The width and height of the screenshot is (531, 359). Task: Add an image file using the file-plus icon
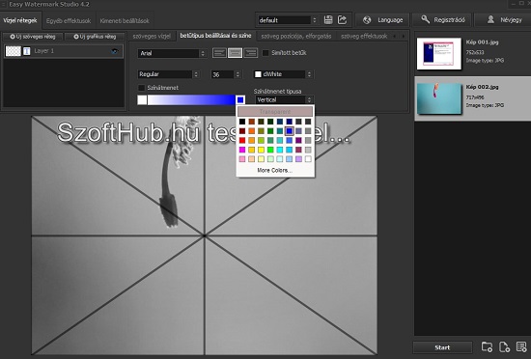(x=504, y=346)
